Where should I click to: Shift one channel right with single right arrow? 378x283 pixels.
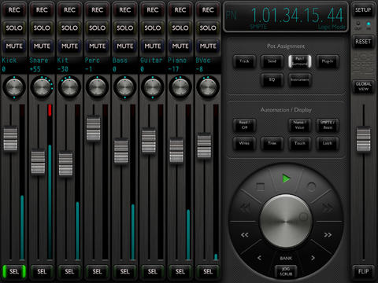(313, 258)
